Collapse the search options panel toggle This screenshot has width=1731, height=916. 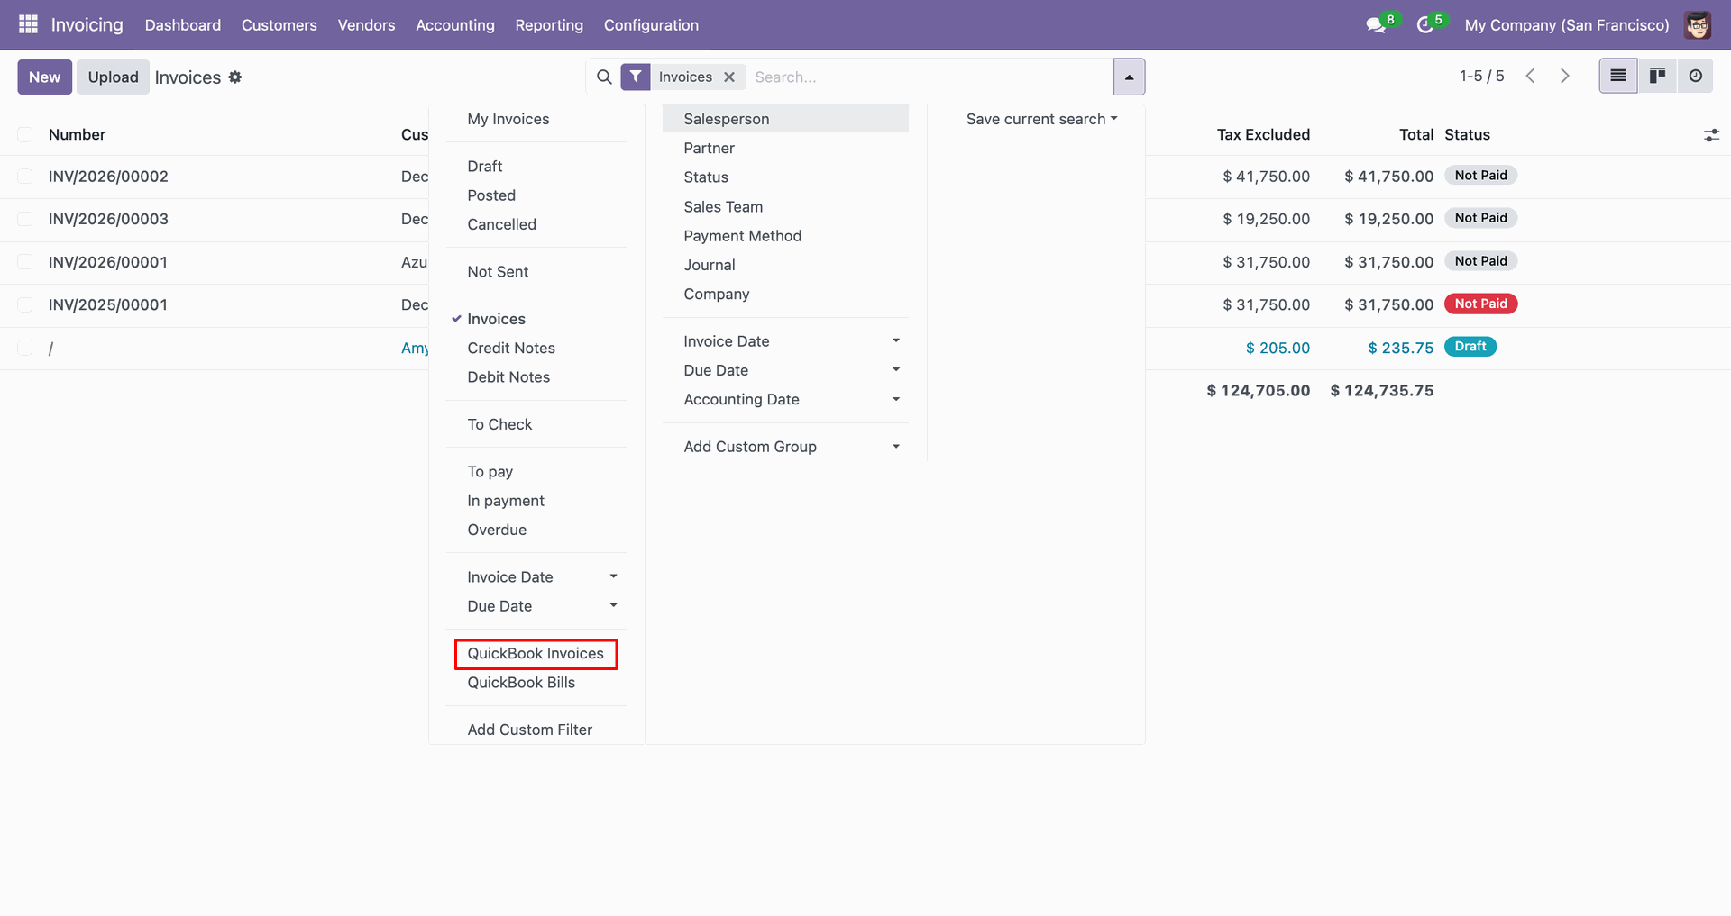point(1129,77)
